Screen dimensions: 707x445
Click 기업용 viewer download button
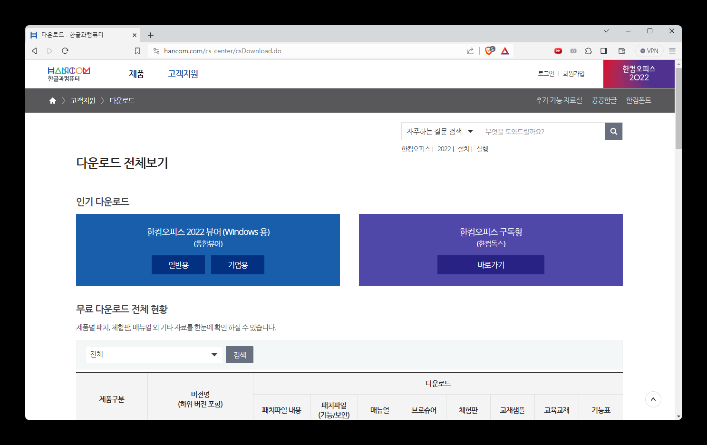[238, 265]
